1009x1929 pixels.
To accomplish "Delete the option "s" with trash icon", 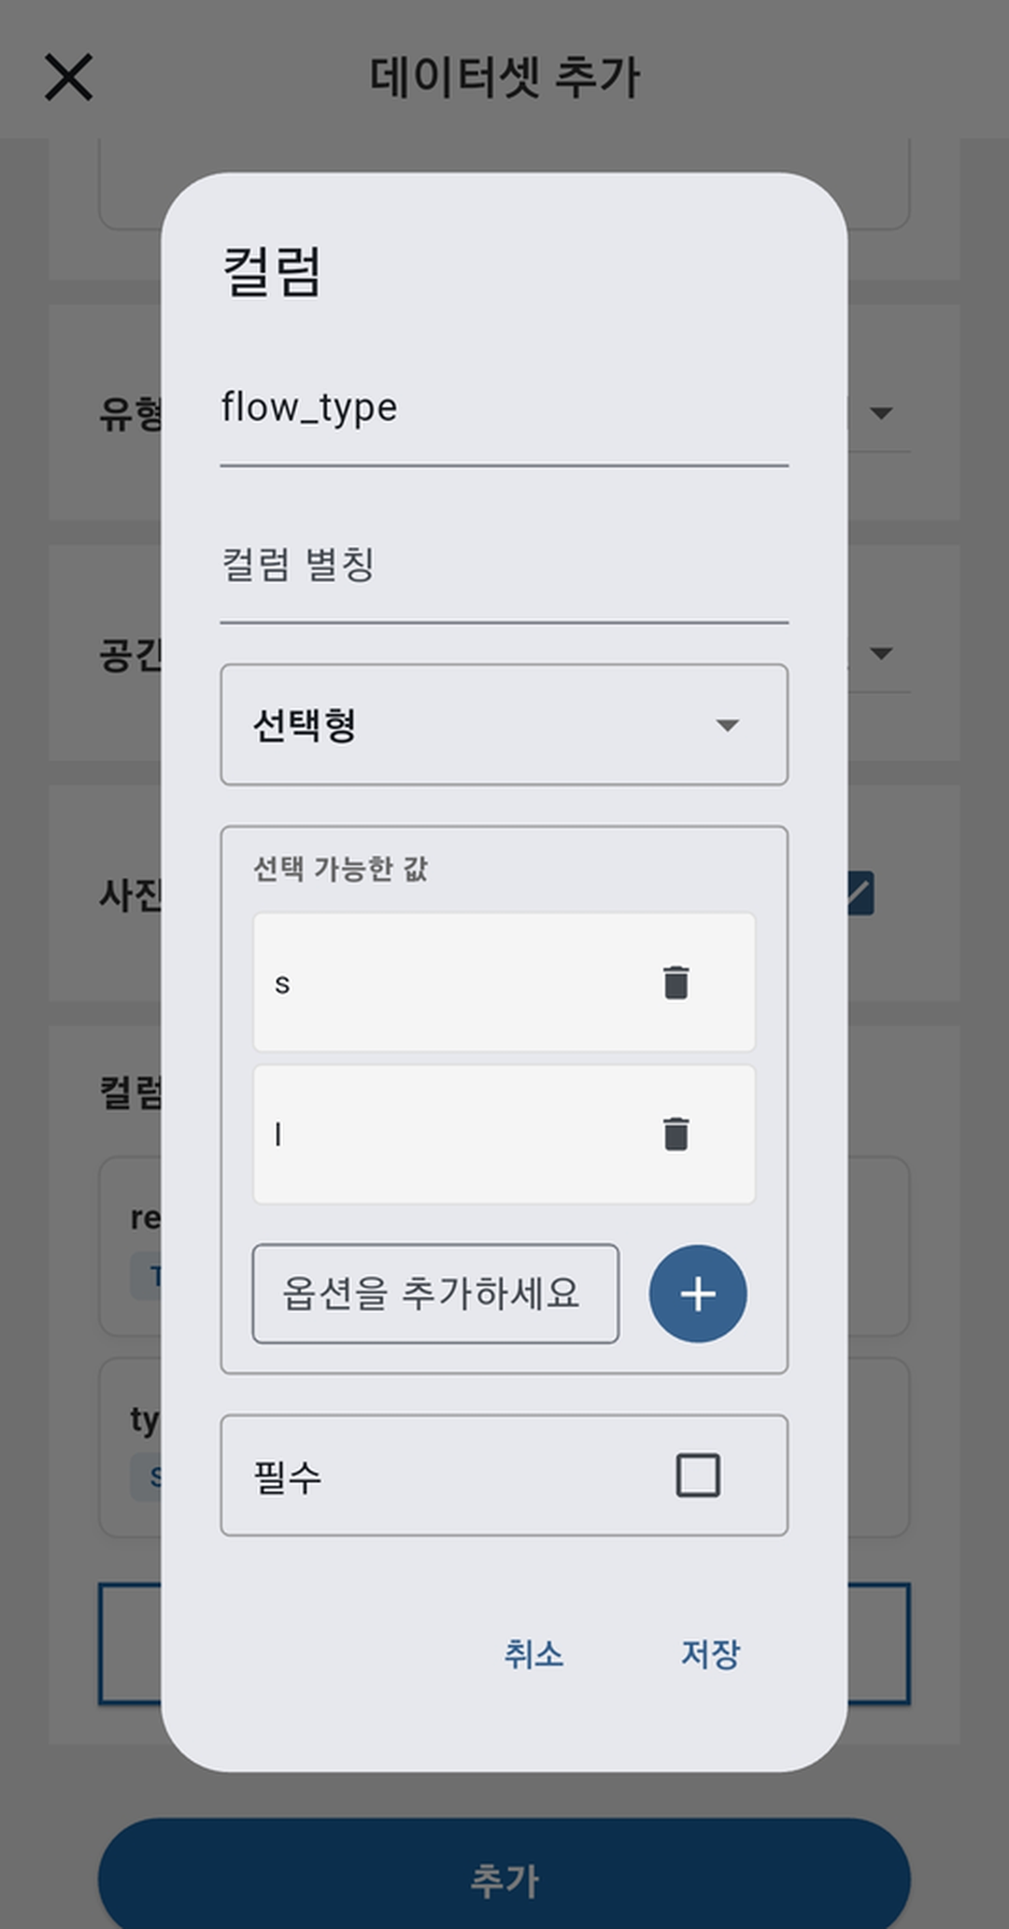I will tap(676, 982).
